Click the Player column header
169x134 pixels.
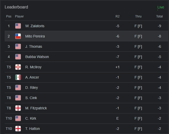point(19,16)
